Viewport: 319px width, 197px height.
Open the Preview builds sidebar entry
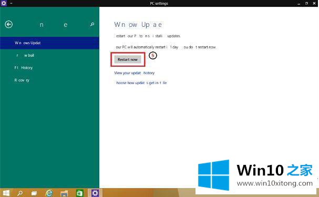[49, 55]
